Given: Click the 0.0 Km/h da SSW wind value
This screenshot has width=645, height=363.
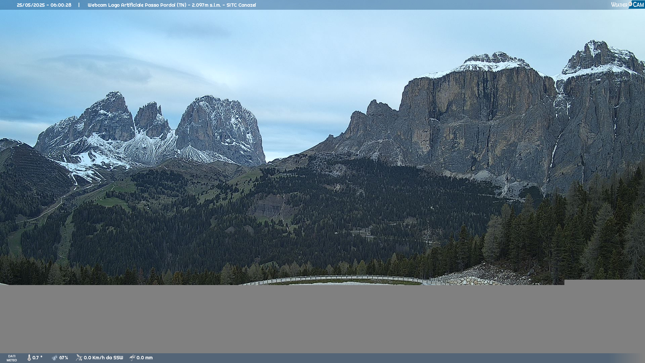Looking at the screenshot, I should [x=103, y=358].
